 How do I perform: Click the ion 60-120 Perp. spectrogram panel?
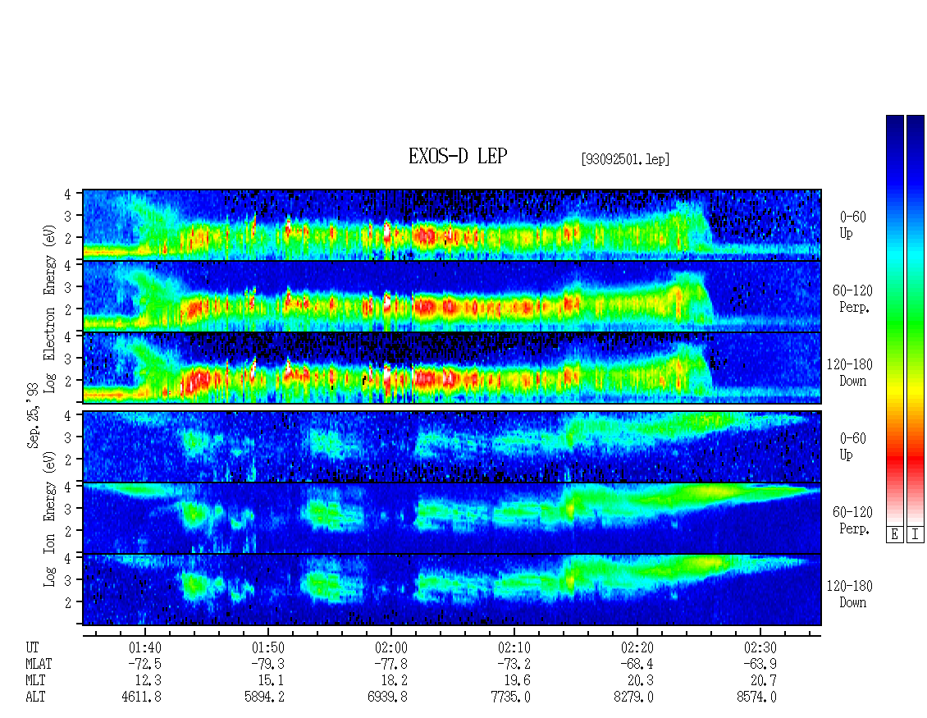452,518
